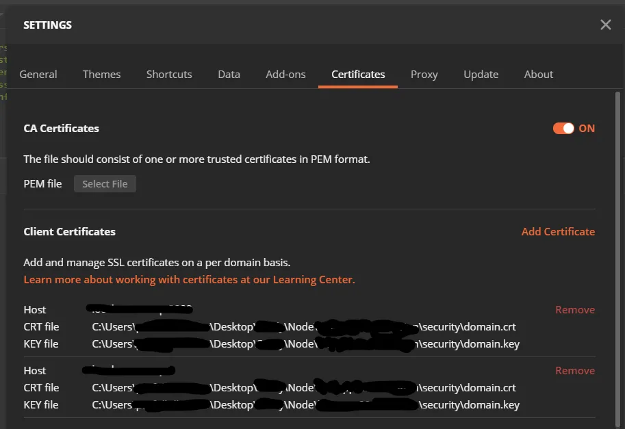Viewport: 625px width, 429px height.
Task: Close the Settings dialog with X icon
Action: [605, 25]
